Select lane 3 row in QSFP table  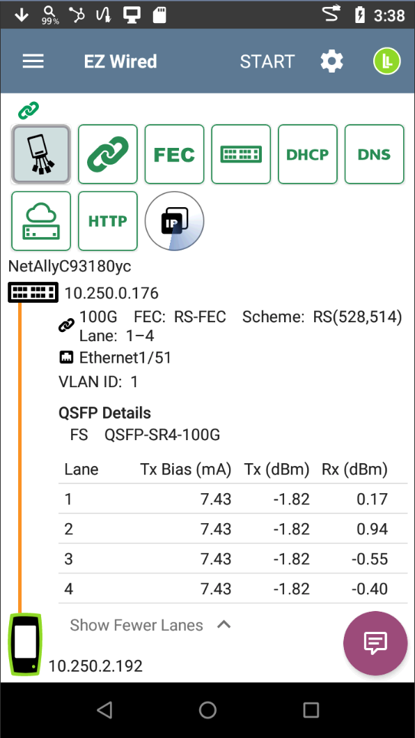[233, 559]
